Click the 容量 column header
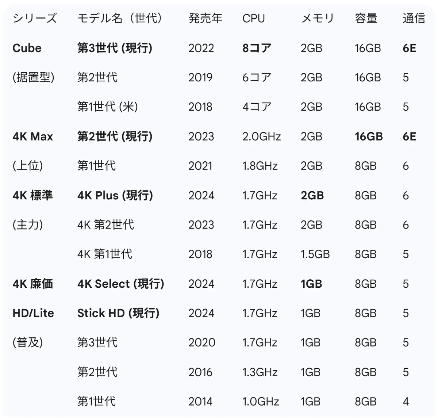 (x=366, y=18)
